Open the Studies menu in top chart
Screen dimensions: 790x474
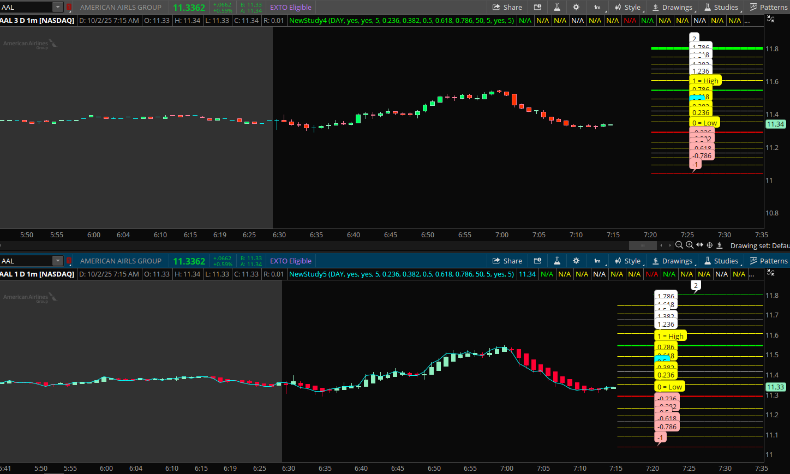click(721, 7)
